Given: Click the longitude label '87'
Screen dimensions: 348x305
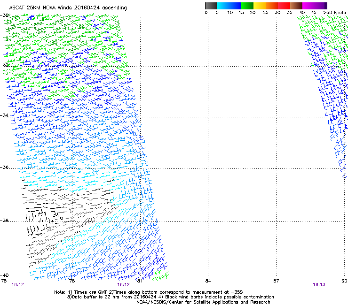Looking at the screenshot, I should coord(276,281).
